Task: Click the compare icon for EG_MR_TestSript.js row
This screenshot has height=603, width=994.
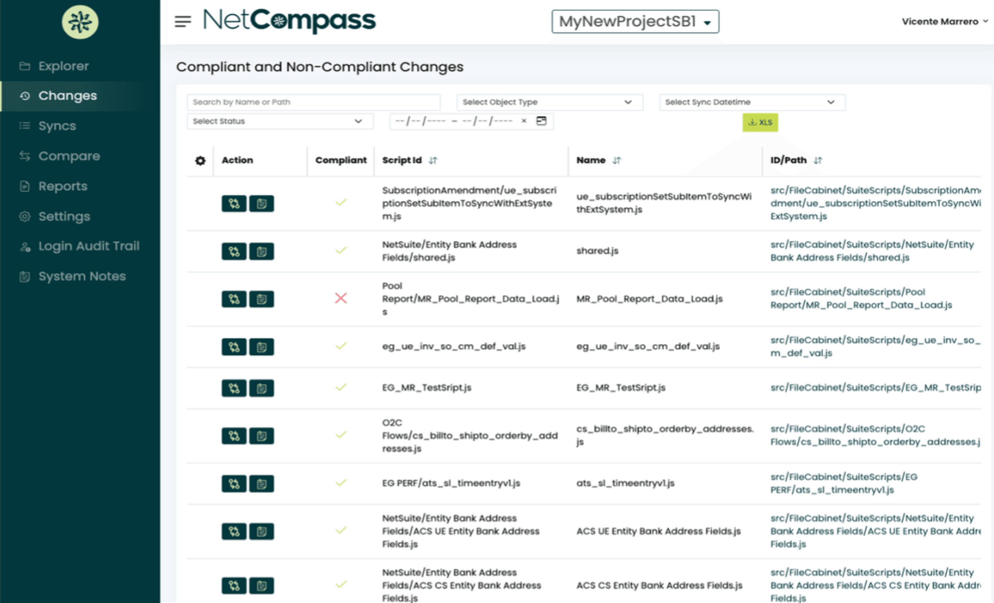Action: (234, 388)
